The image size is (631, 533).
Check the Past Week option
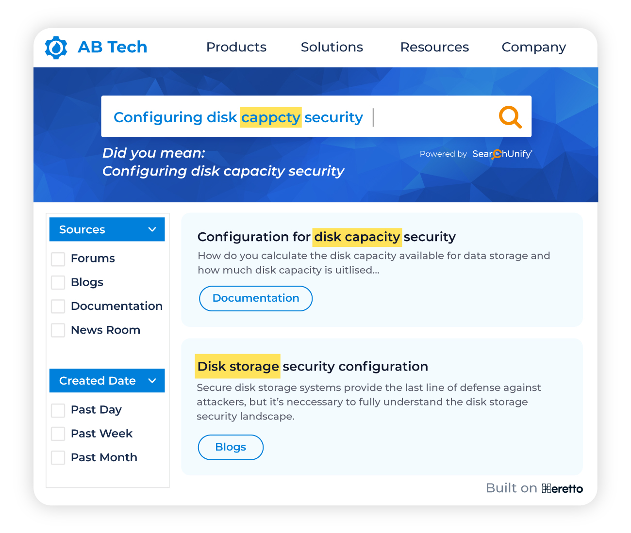(x=58, y=434)
